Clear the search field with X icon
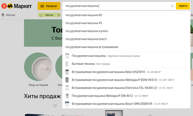 pyautogui.click(x=172, y=6)
